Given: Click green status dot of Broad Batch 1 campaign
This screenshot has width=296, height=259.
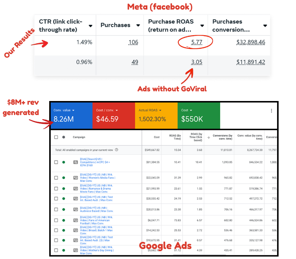Looking at the screenshot, I should [64, 230].
